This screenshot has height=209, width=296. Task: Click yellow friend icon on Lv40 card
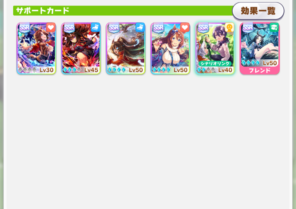pos(229,28)
